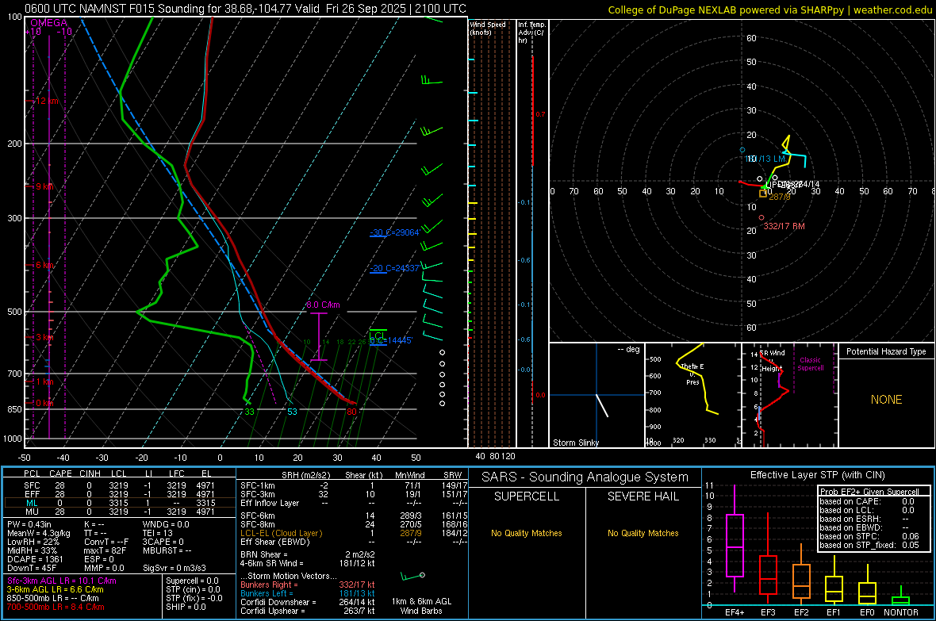Image resolution: width=936 pixels, height=621 pixels.
Task: Click the cyan left mover circle on hodograph
Action: (x=742, y=150)
